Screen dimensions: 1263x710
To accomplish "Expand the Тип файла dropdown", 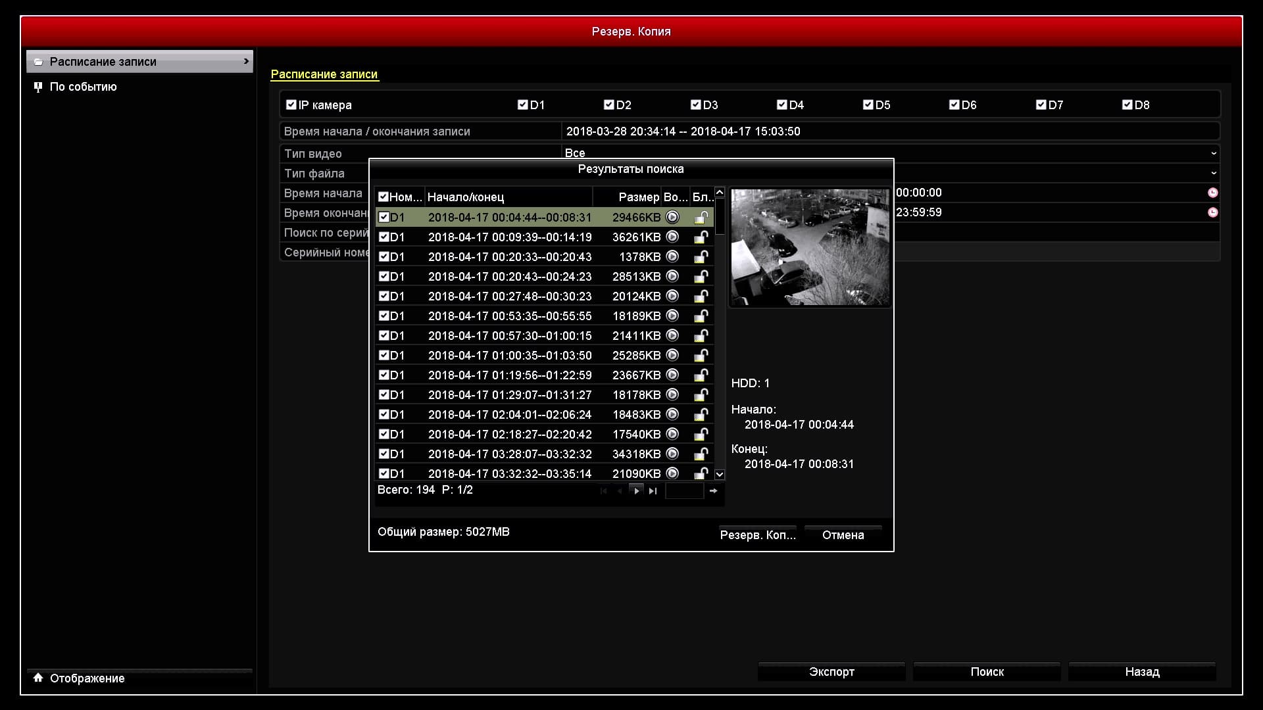I will coord(1213,173).
